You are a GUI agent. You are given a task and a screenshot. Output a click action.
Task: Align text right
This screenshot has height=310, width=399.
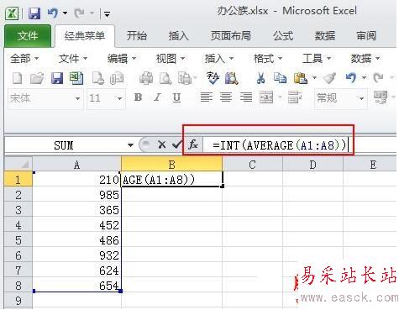(246, 97)
